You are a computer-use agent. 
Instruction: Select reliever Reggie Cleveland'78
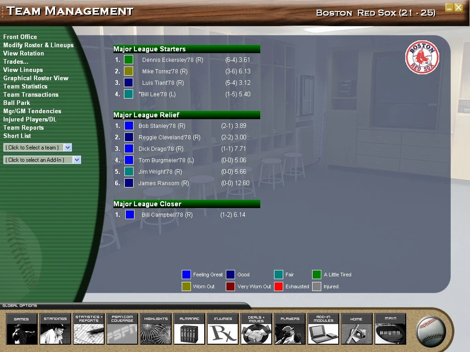[x=169, y=137]
